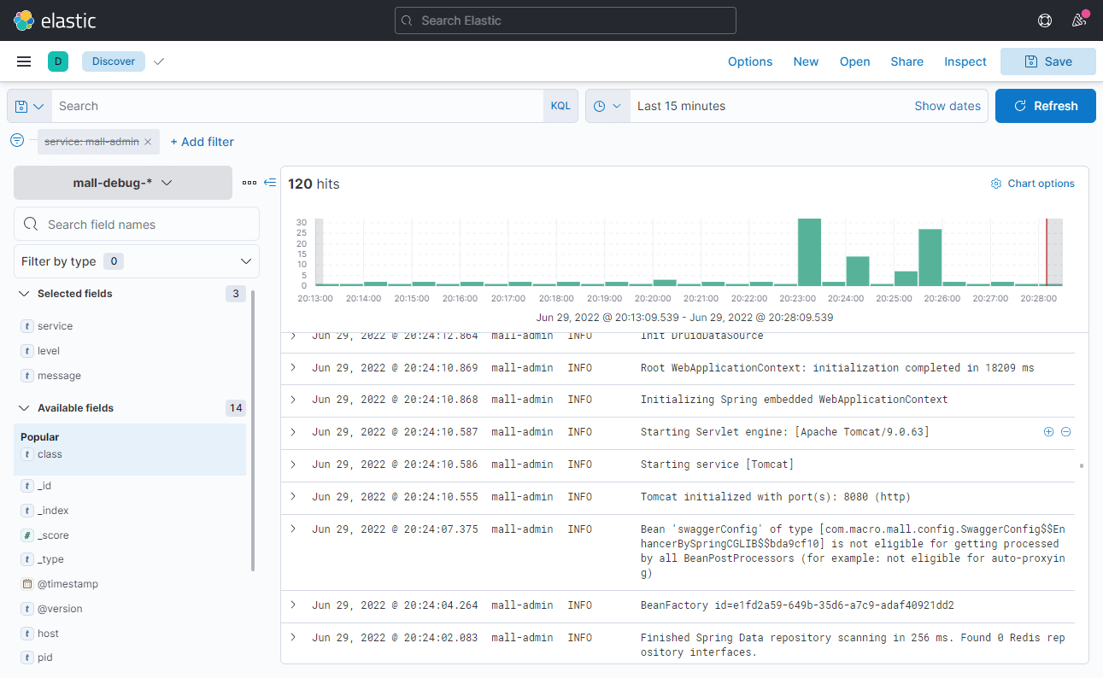Open the help menu lifebuoy icon
Screen dimensions: 1103x678
click(1044, 20)
